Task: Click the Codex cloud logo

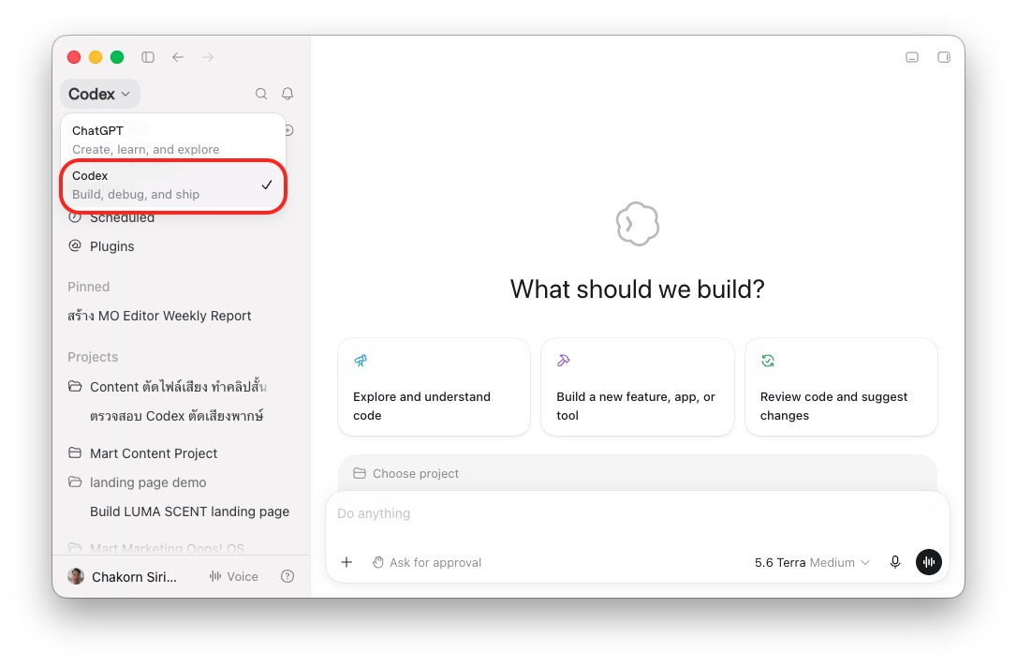Action: 638,224
